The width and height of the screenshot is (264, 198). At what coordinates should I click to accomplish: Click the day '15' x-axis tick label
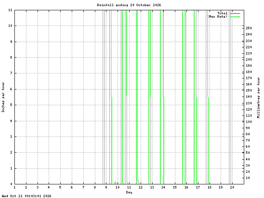point(175,187)
